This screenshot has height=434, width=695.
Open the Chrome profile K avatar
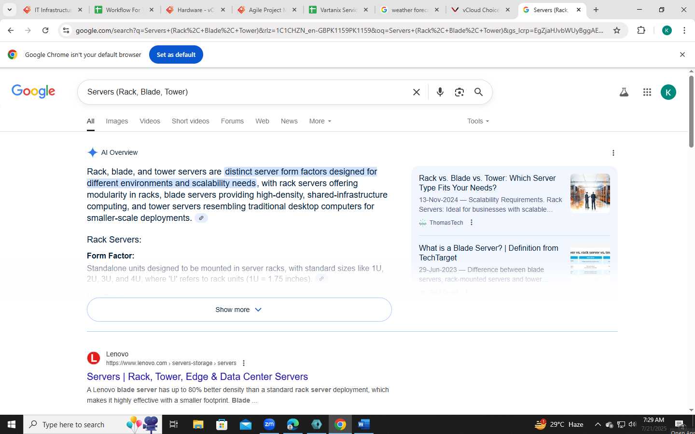(667, 30)
